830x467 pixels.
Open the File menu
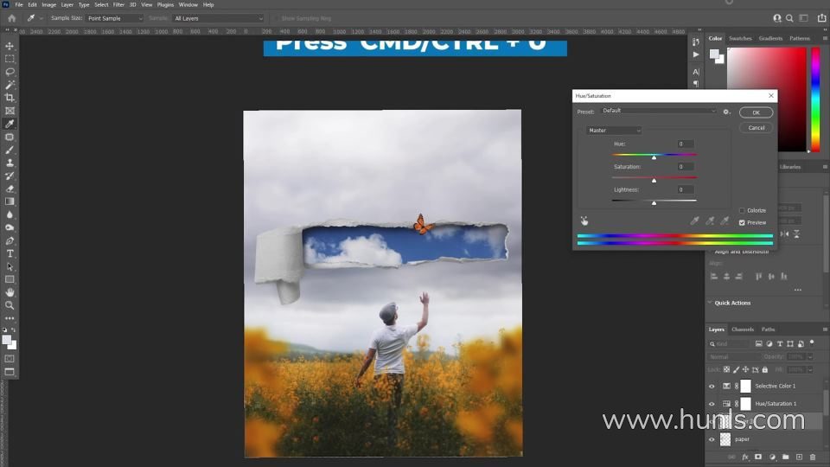18,5
